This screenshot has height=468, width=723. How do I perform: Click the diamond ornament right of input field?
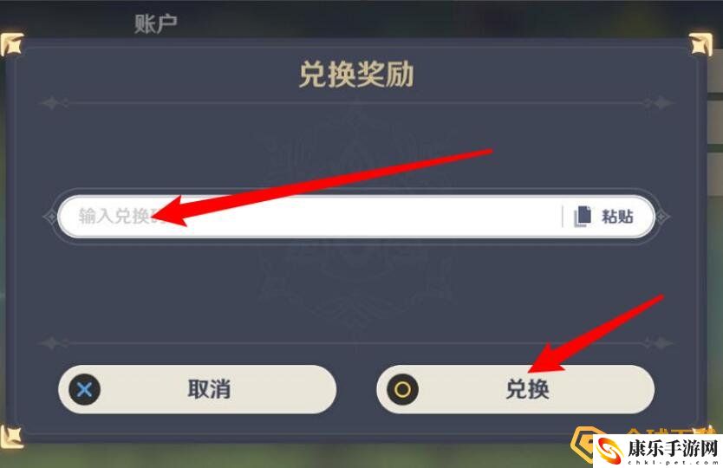pos(662,217)
